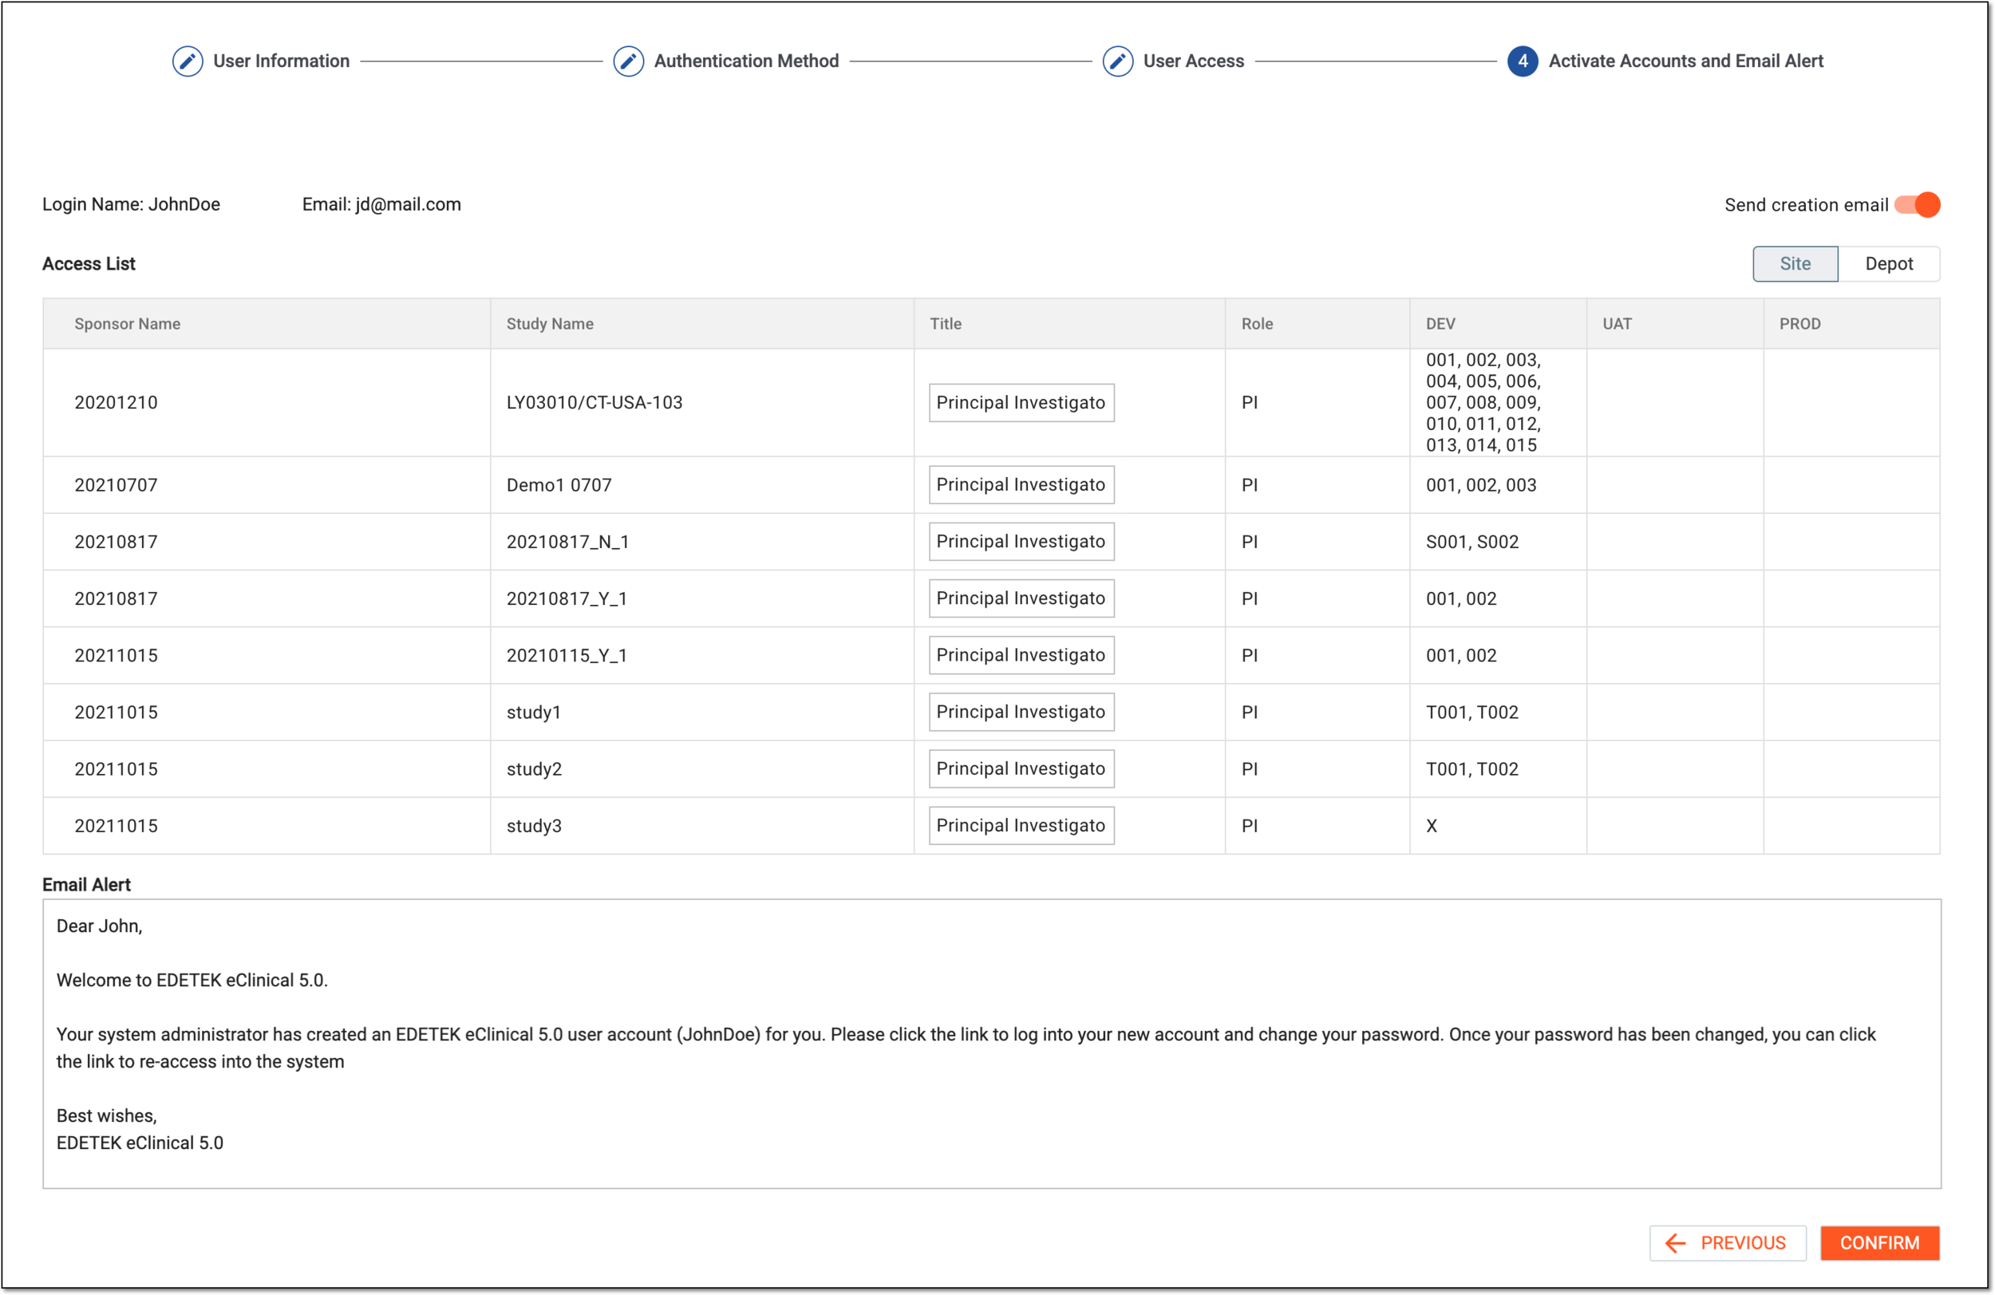
Task: Click inside the Email Alert text area
Action: point(992,1044)
